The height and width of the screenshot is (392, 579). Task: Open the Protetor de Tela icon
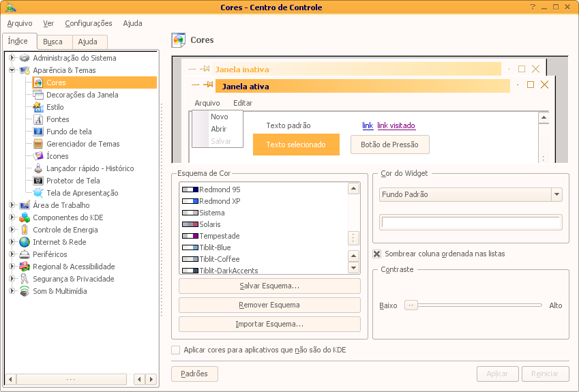(x=38, y=181)
